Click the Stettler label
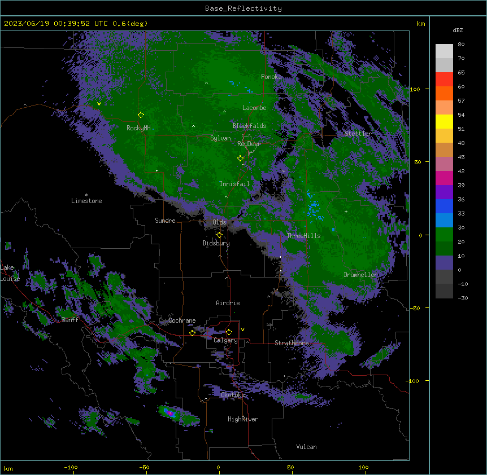Image resolution: width=487 pixels, height=475 pixels. coord(358,134)
